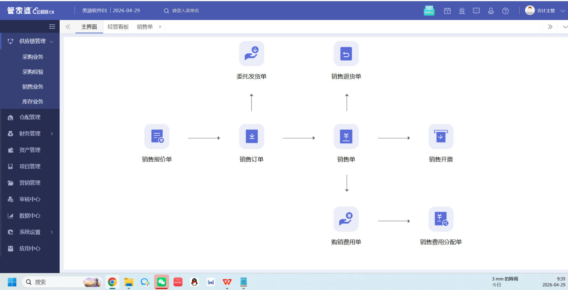Open the 销售报价单 workflow icon
This screenshot has height=290, width=568.
point(157,136)
